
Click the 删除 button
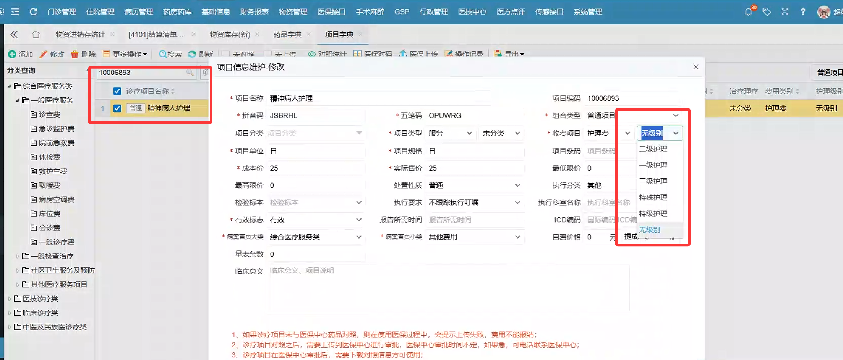pos(83,54)
